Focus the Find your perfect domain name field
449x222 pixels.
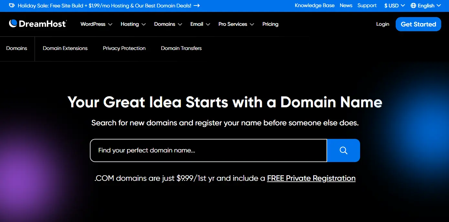pyautogui.click(x=208, y=150)
